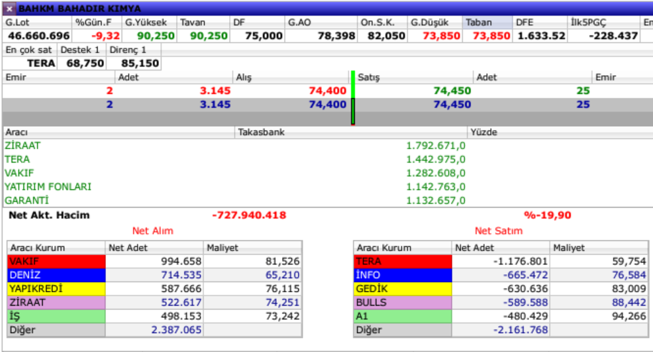Viewport: 653px width, 352px height.
Task: Select the blue DENİZ broker cell
Action: [56, 275]
